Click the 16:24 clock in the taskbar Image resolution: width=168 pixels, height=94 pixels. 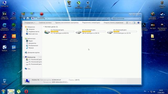(x=161, y=90)
